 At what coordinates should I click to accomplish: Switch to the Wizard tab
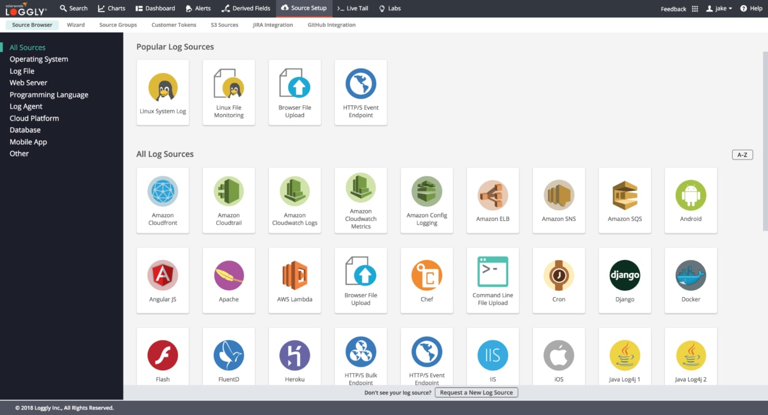(x=76, y=24)
